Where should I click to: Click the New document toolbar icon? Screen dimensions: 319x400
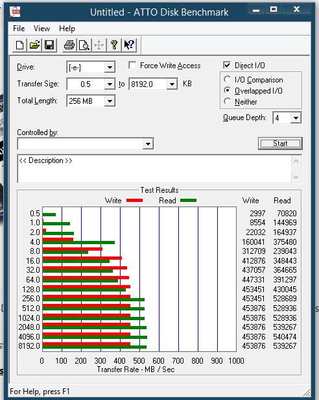click(x=19, y=45)
